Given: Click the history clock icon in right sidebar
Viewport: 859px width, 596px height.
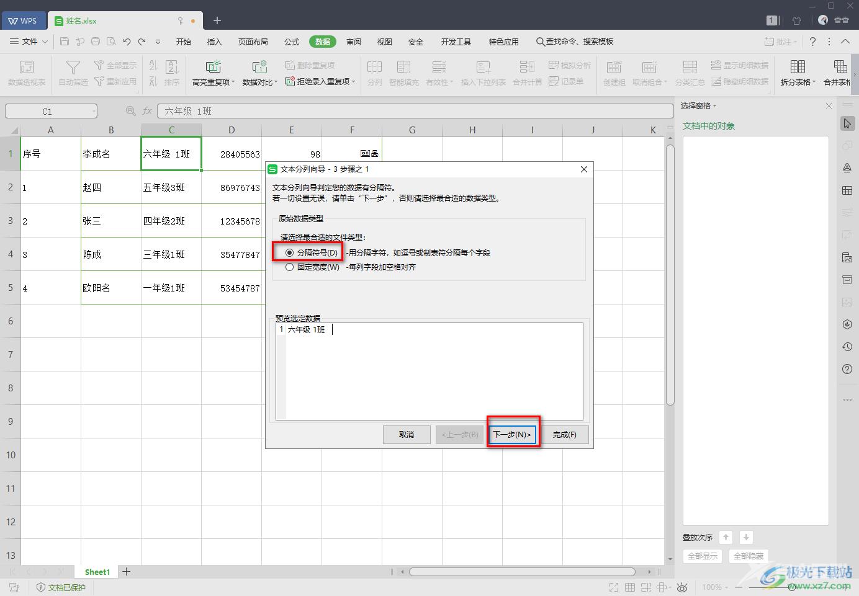Looking at the screenshot, I should [x=847, y=347].
